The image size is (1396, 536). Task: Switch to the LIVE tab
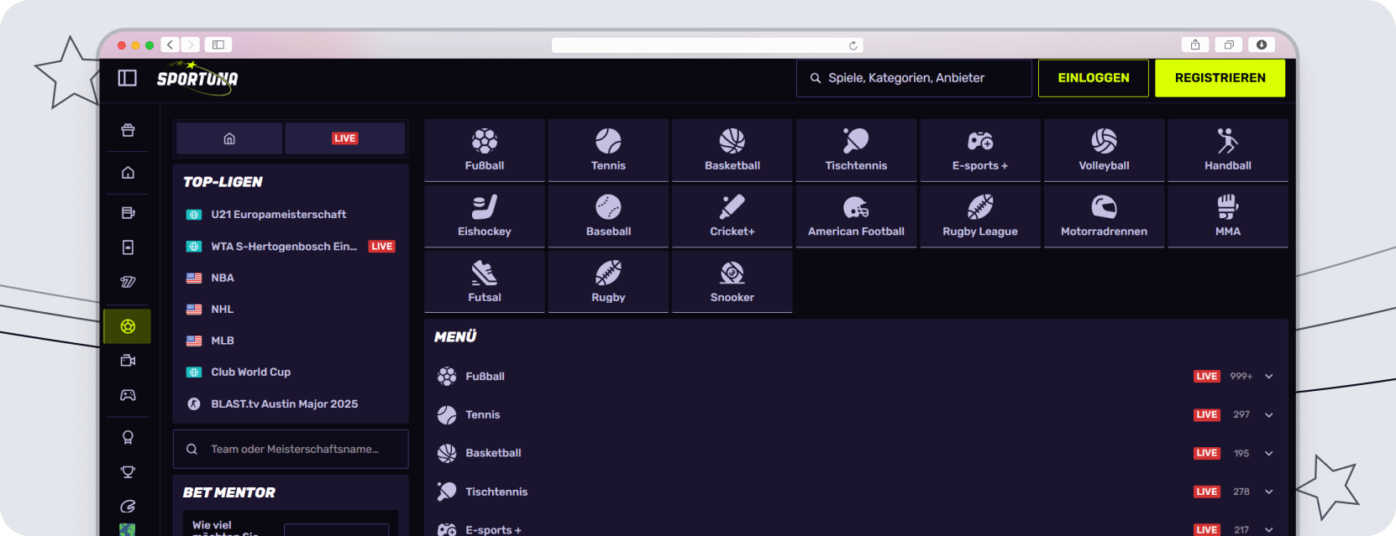coord(344,138)
